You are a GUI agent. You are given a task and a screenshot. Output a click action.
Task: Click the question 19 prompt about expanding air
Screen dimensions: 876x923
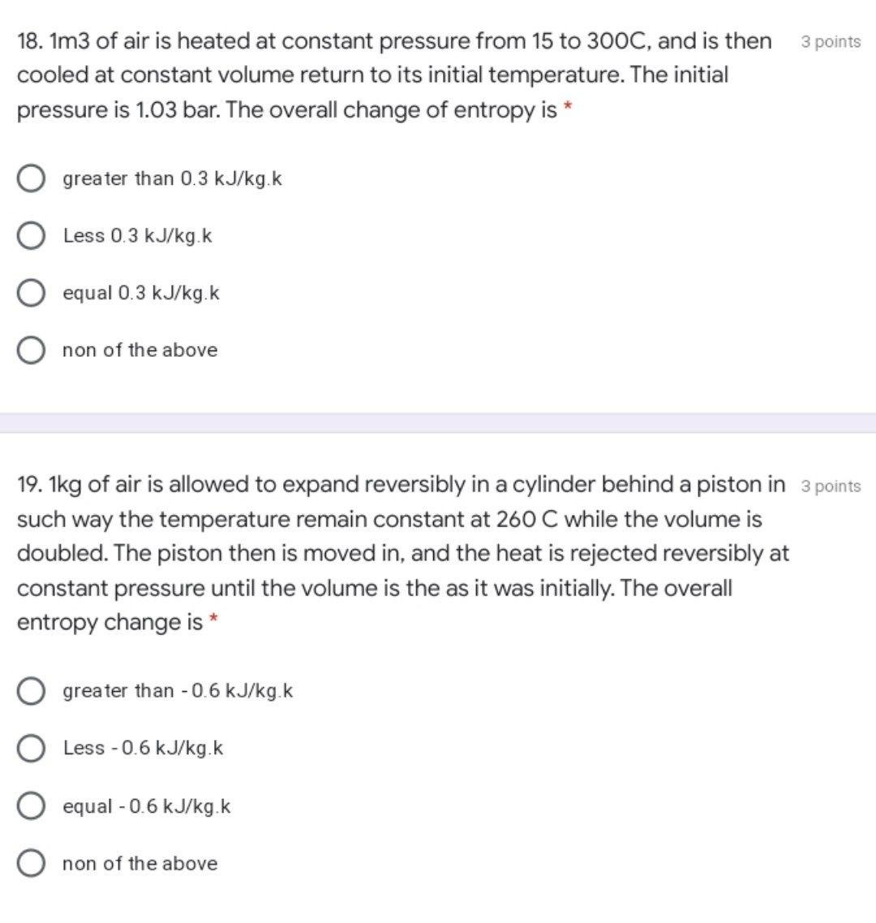click(402, 553)
